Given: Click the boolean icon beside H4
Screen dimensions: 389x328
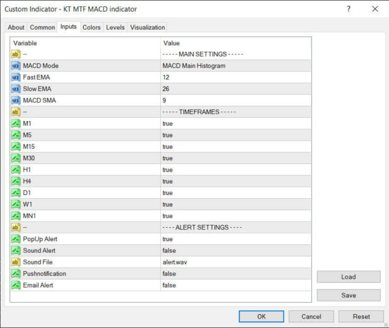Looking at the screenshot, I should [x=16, y=181].
